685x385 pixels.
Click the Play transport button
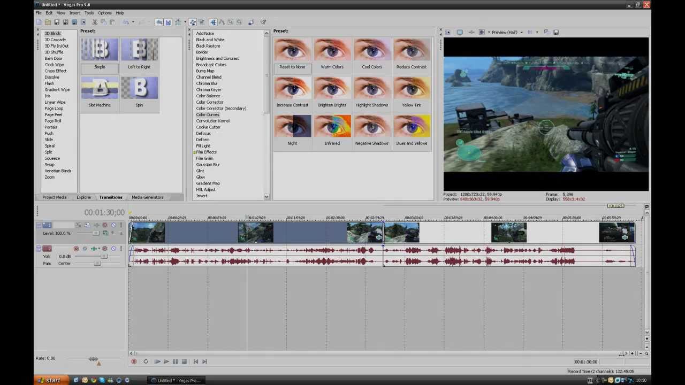[x=166, y=361]
